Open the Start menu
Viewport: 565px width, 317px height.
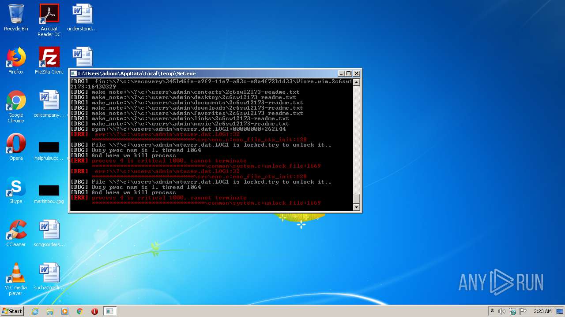(12, 311)
